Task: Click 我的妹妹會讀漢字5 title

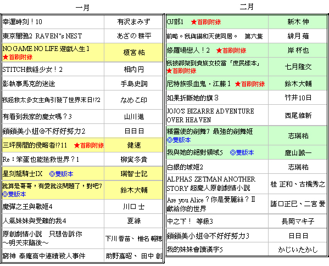Action: tap(195, 249)
